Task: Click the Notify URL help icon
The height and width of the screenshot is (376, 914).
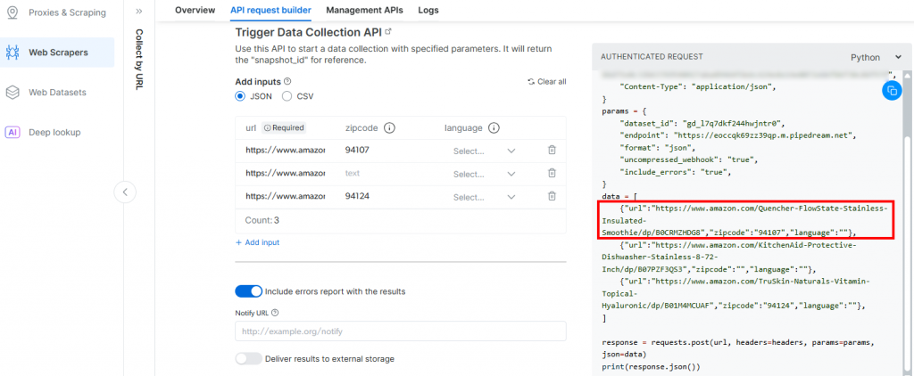Action: tap(275, 313)
